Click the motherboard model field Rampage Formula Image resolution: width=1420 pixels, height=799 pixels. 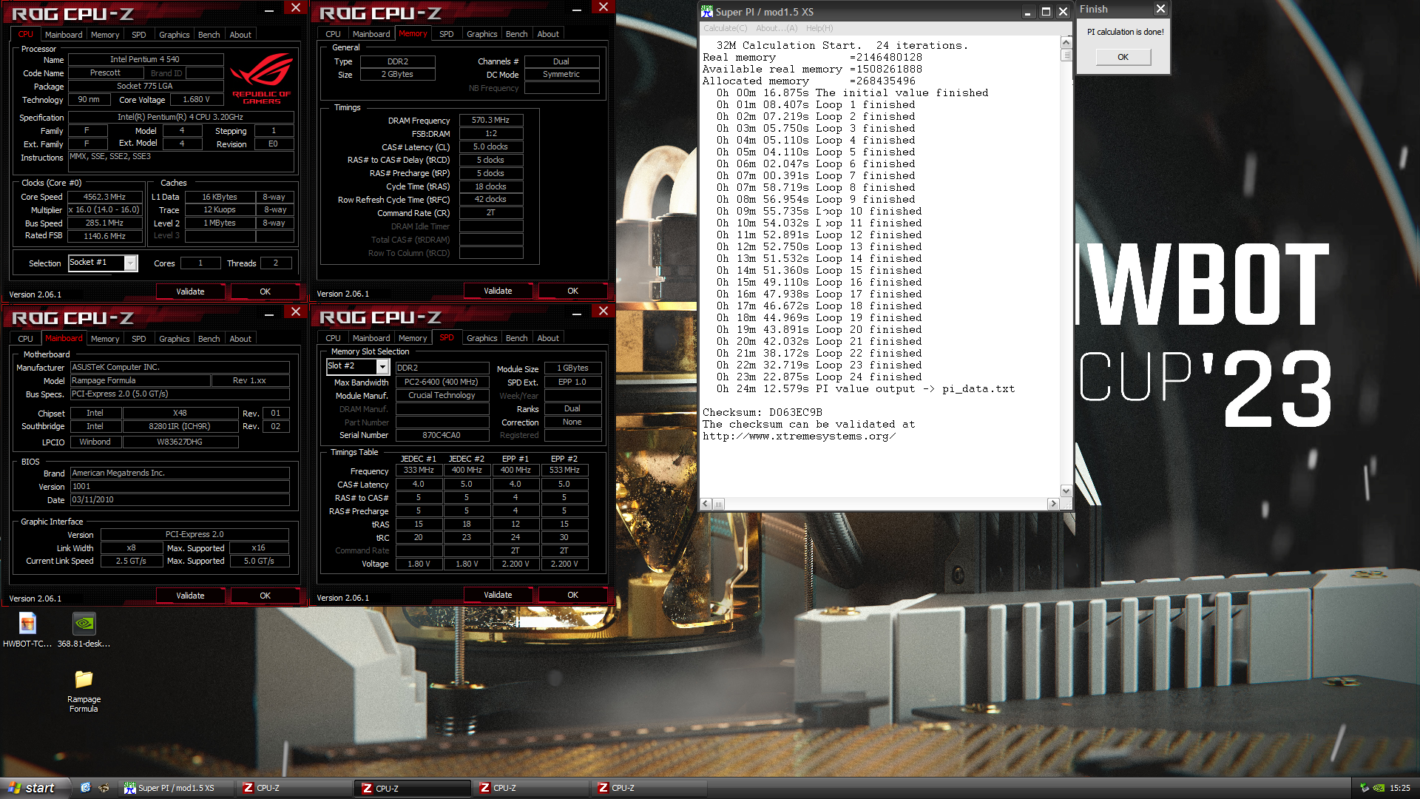pos(140,380)
